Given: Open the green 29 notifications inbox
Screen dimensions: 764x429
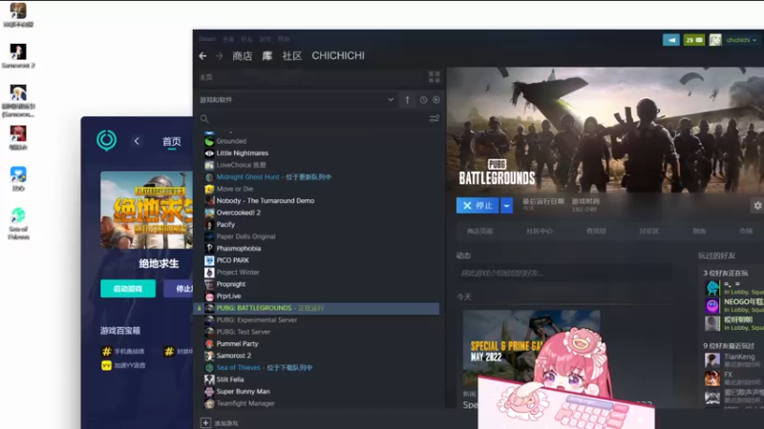Looking at the screenshot, I should (694, 40).
